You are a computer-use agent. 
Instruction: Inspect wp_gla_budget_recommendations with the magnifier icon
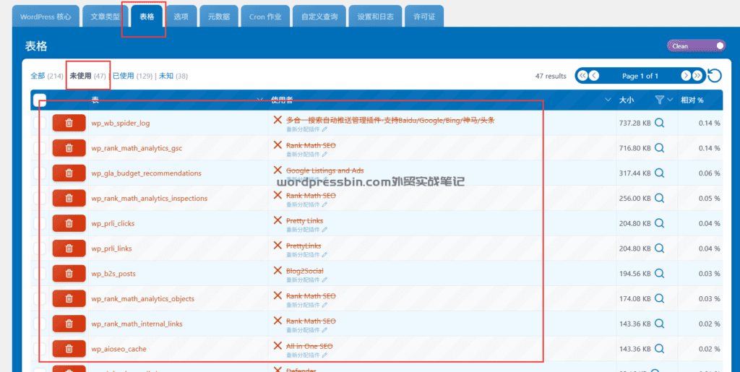[660, 173]
